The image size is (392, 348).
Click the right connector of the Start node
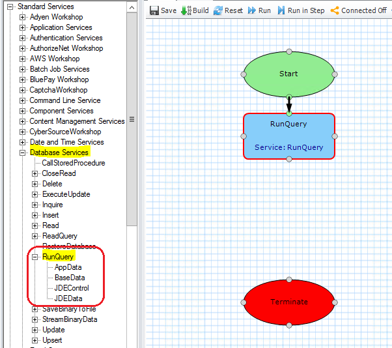(335, 74)
